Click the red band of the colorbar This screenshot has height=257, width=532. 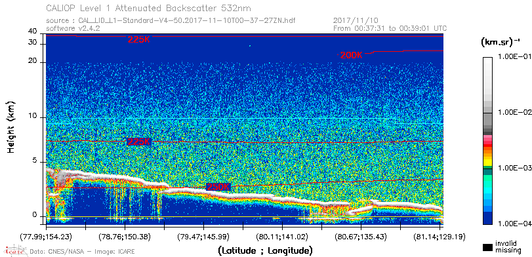click(487, 146)
